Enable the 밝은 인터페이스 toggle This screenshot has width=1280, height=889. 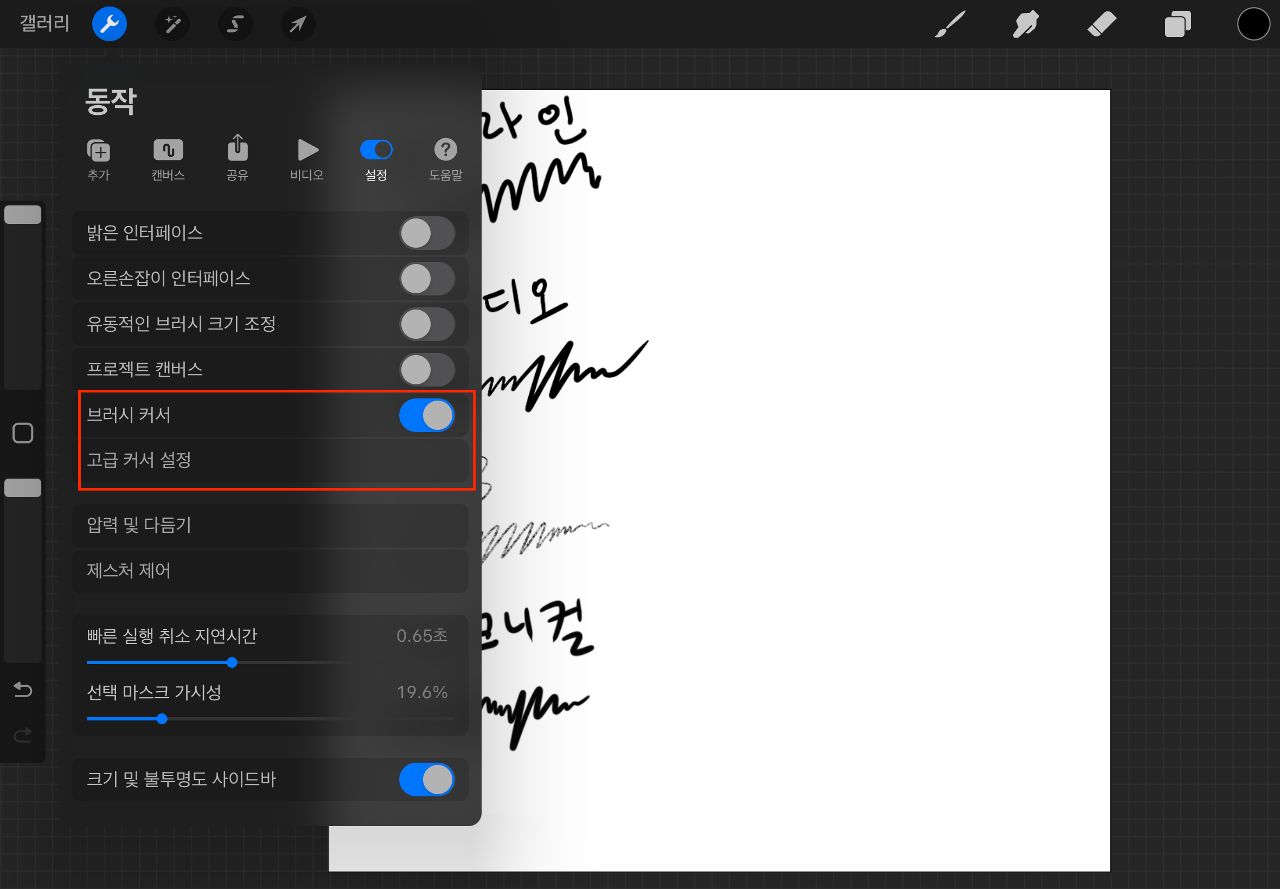[427, 233]
